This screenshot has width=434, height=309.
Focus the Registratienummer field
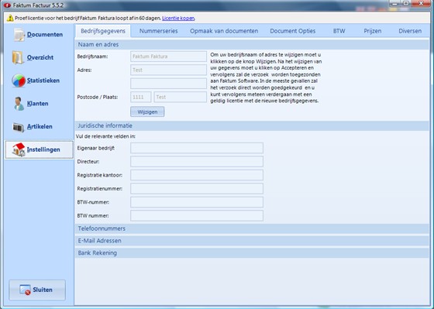pyautogui.click(x=197, y=189)
